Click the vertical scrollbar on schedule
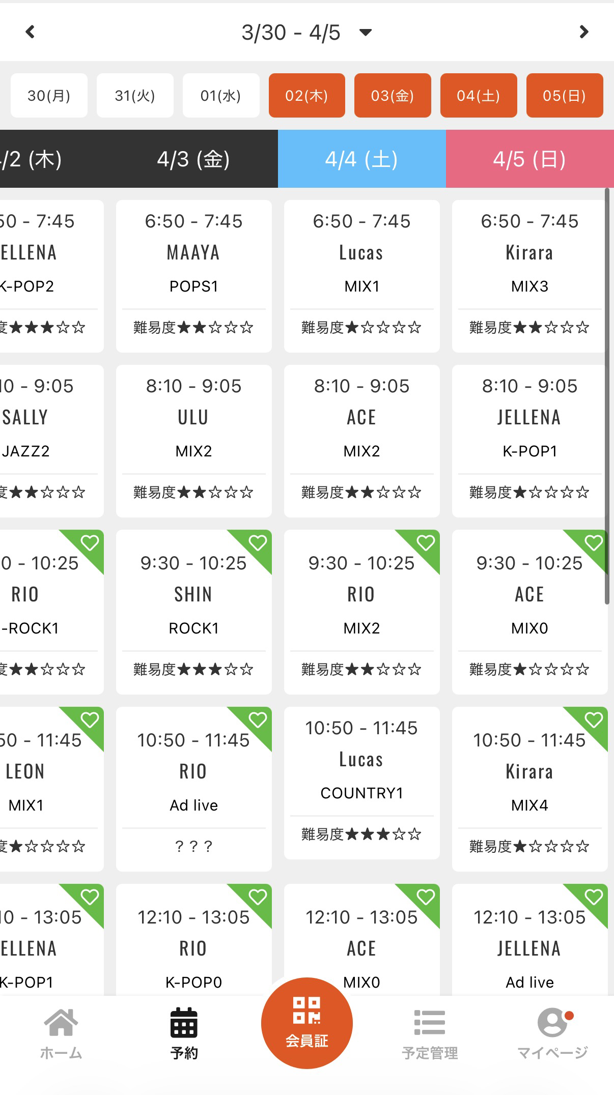Image resolution: width=614 pixels, height=1095 pixels. point(607,397)
